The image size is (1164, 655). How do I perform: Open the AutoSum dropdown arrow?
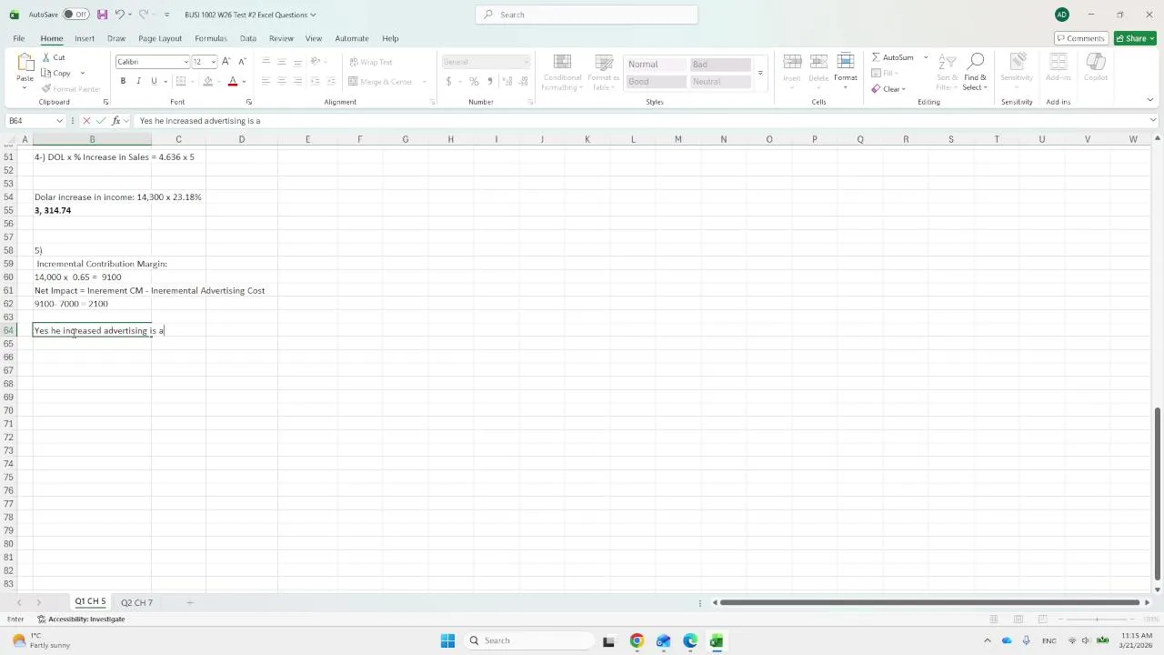coord(926,57)
